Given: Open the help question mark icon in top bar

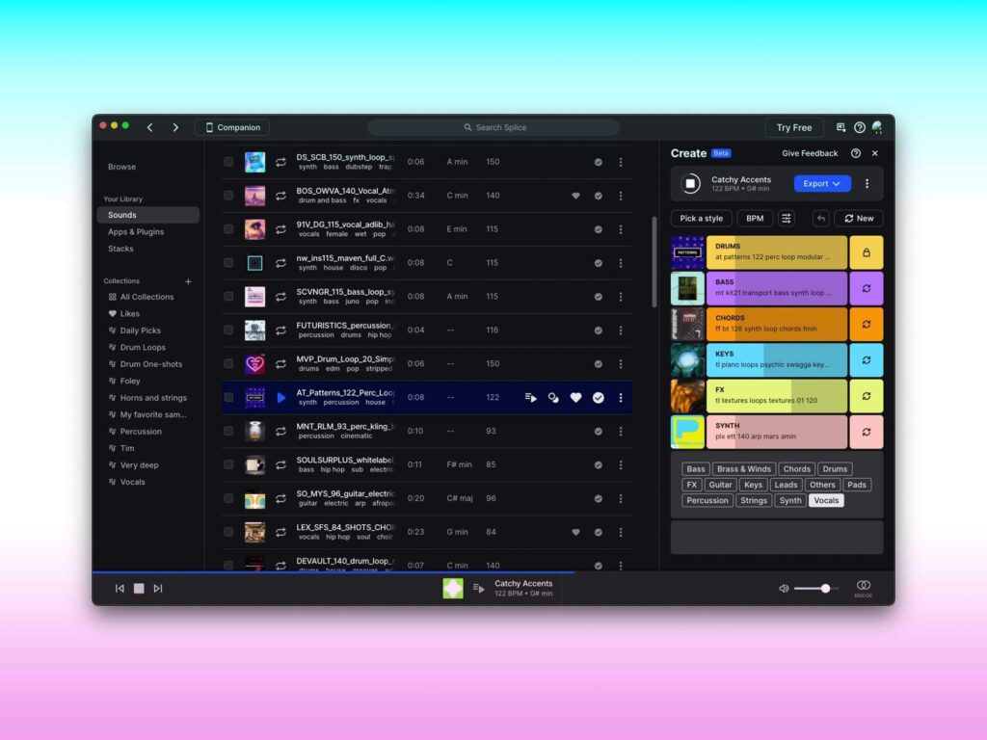Looking at the screenshot, I should (x=859, y=127).
